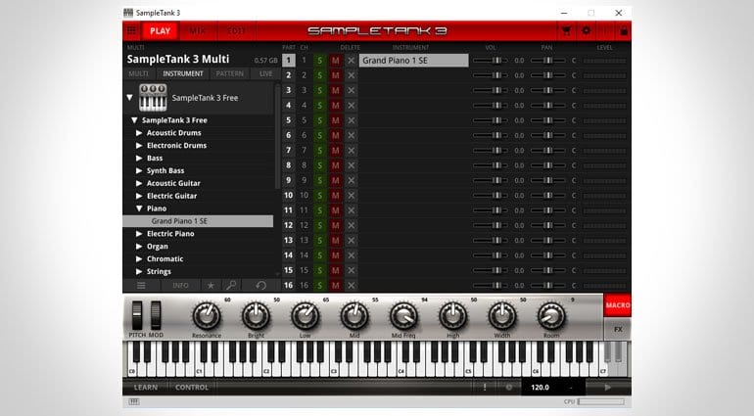Open the LIVE browser tab
The height and width of the screenshot is (416, 754).
(x=266, y=73)
